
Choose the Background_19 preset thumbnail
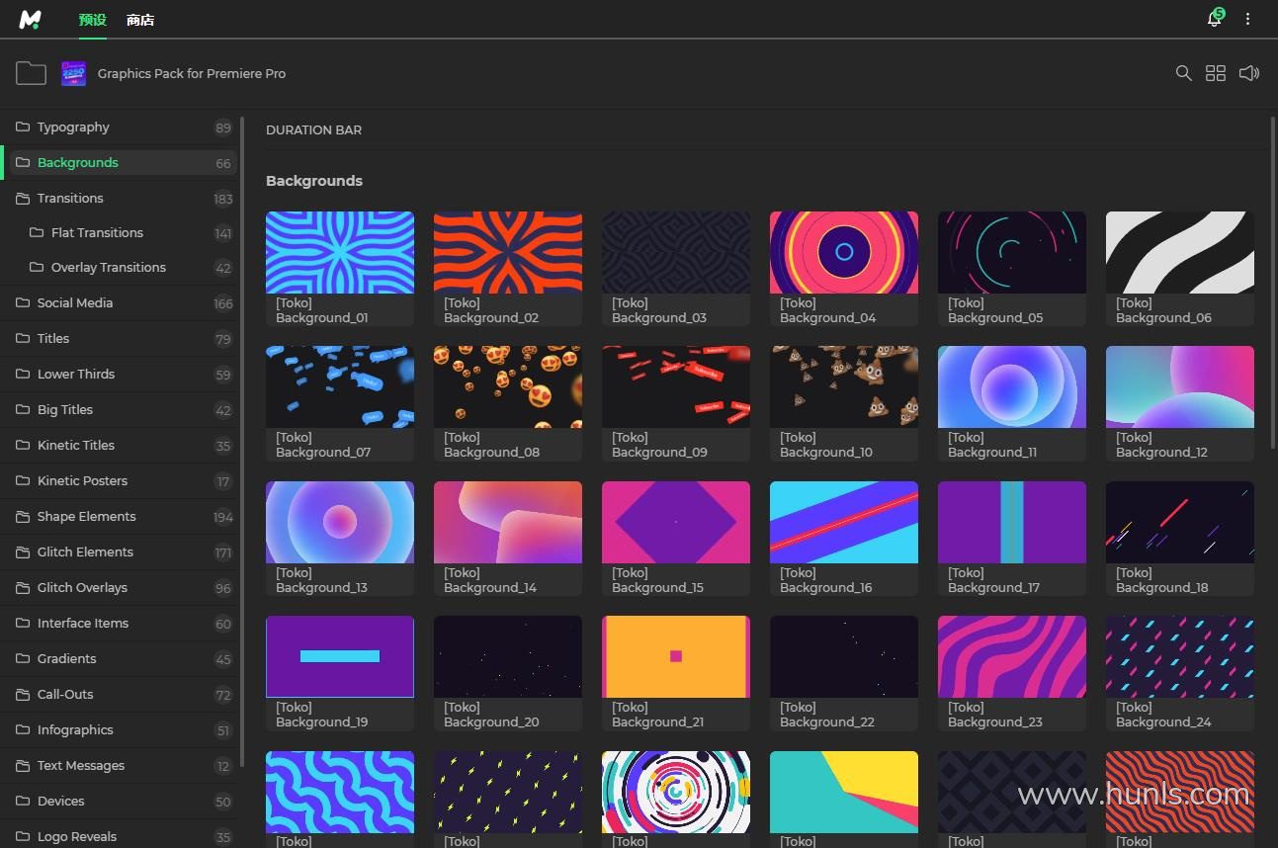[339, 656]
